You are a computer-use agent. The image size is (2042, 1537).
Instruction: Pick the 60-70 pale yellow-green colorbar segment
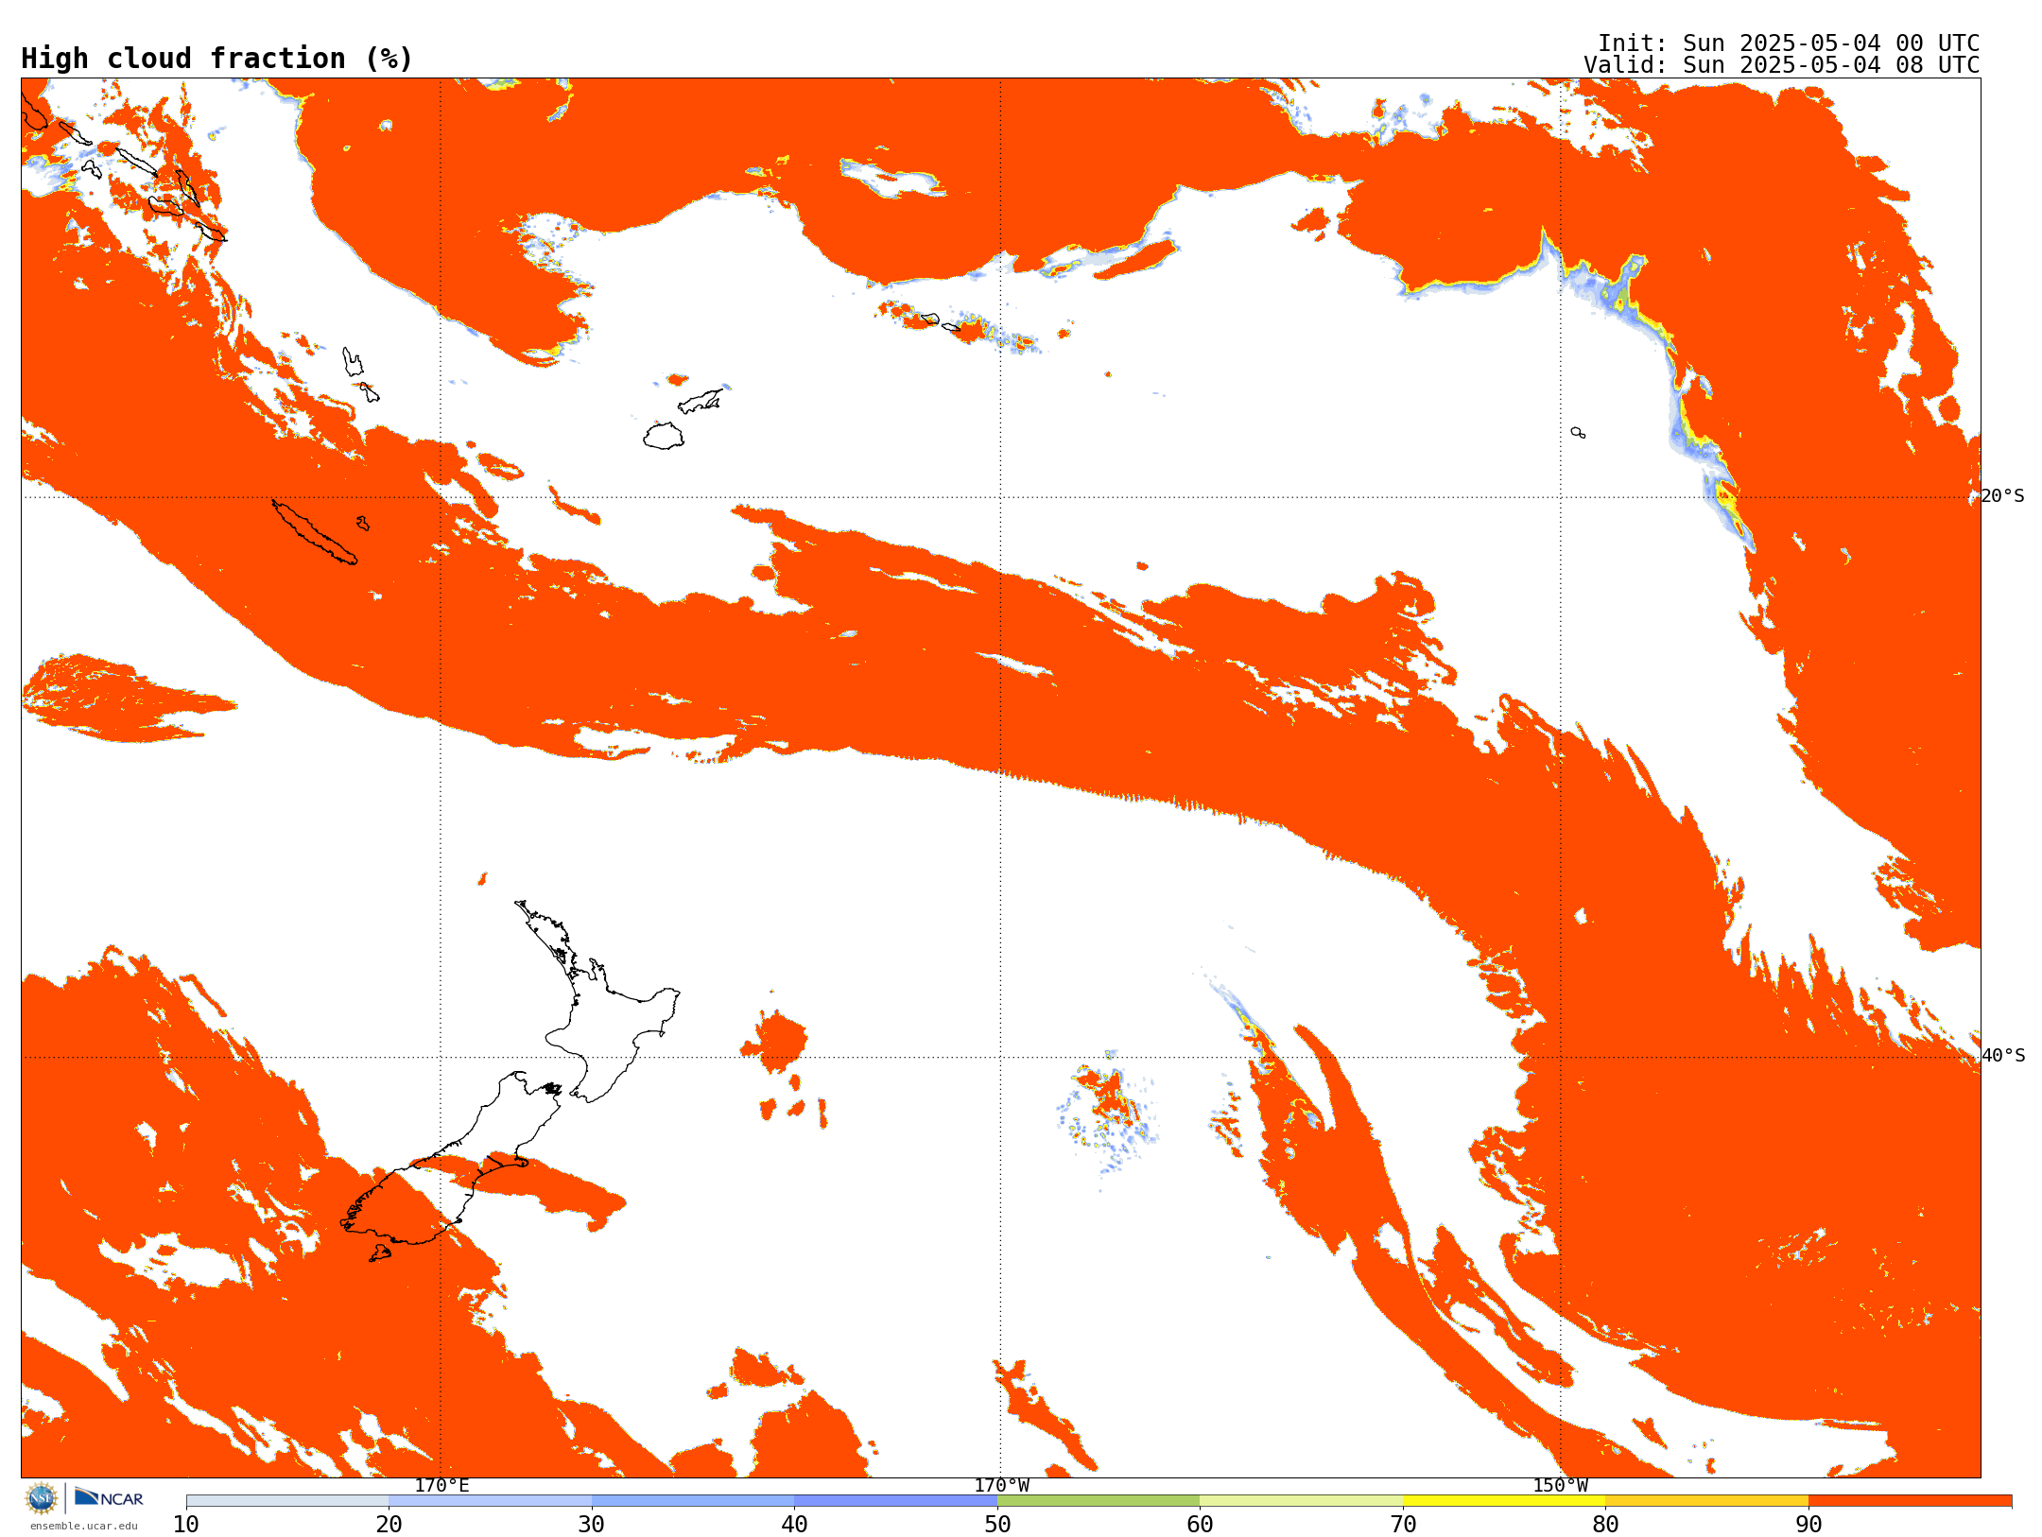[1302, 1501]
